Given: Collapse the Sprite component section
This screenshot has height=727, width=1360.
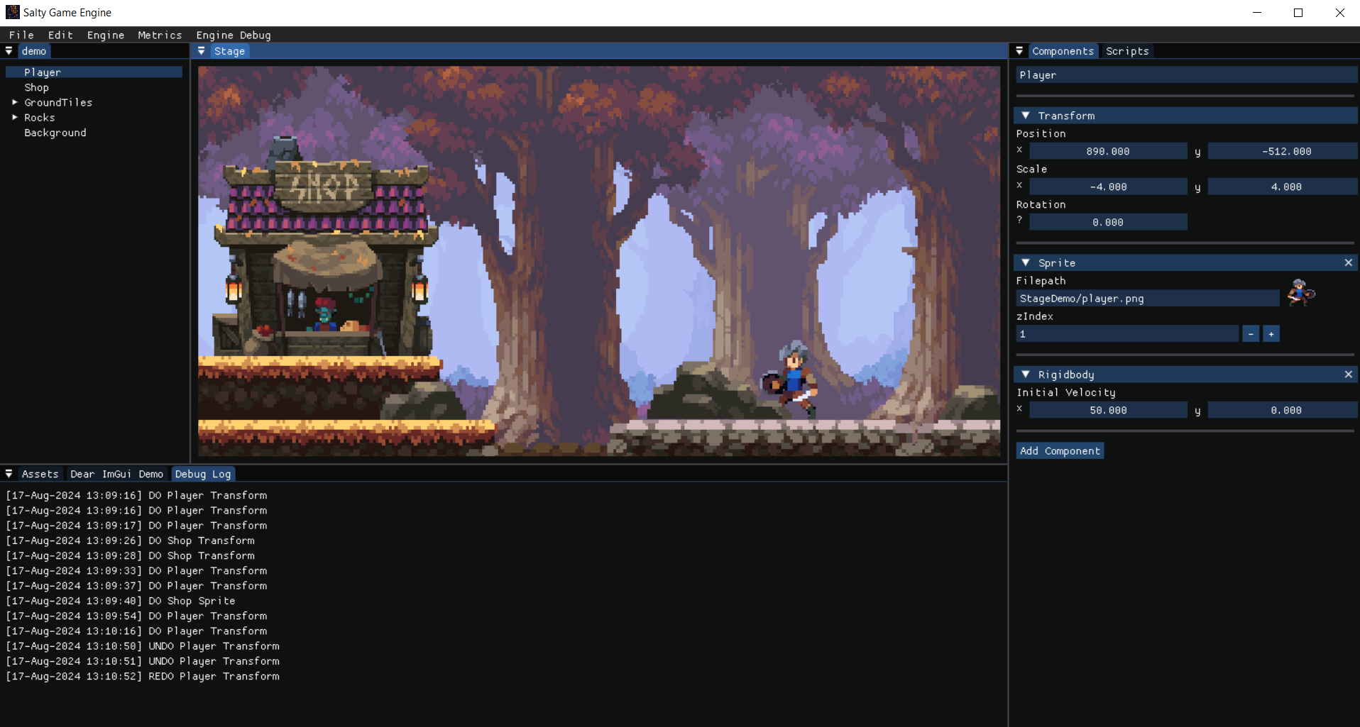Looking at the screenshot, I should pyautogui.click(x=1026, y=263).
